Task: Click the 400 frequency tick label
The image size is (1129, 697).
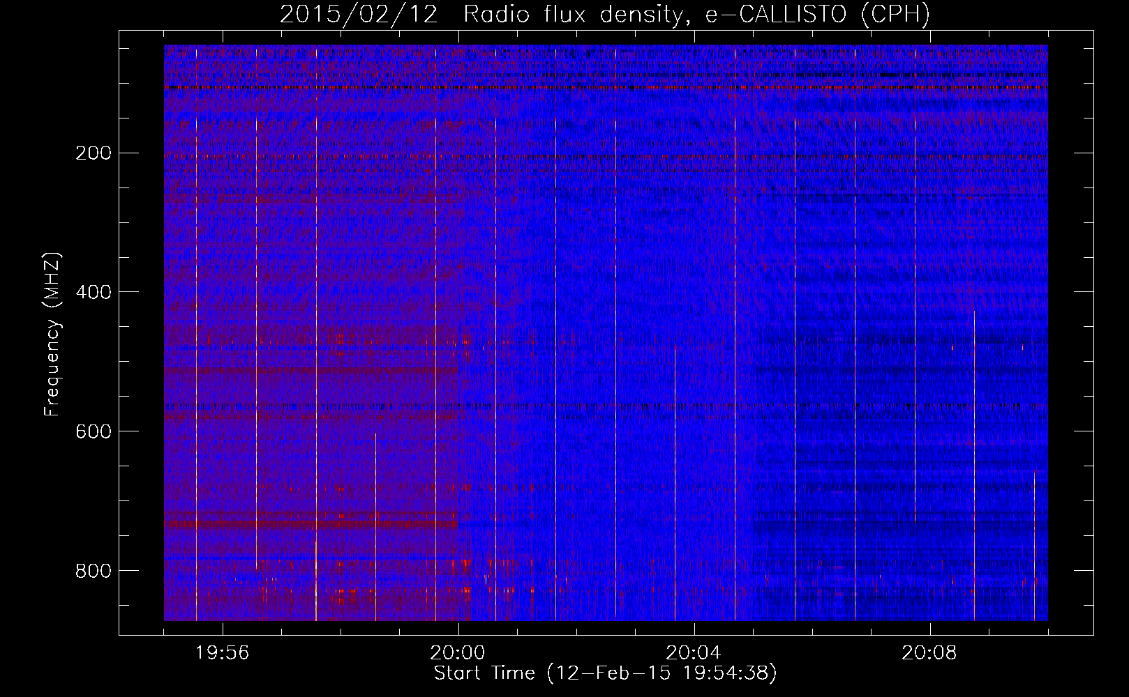Action: tap(93, 292)
